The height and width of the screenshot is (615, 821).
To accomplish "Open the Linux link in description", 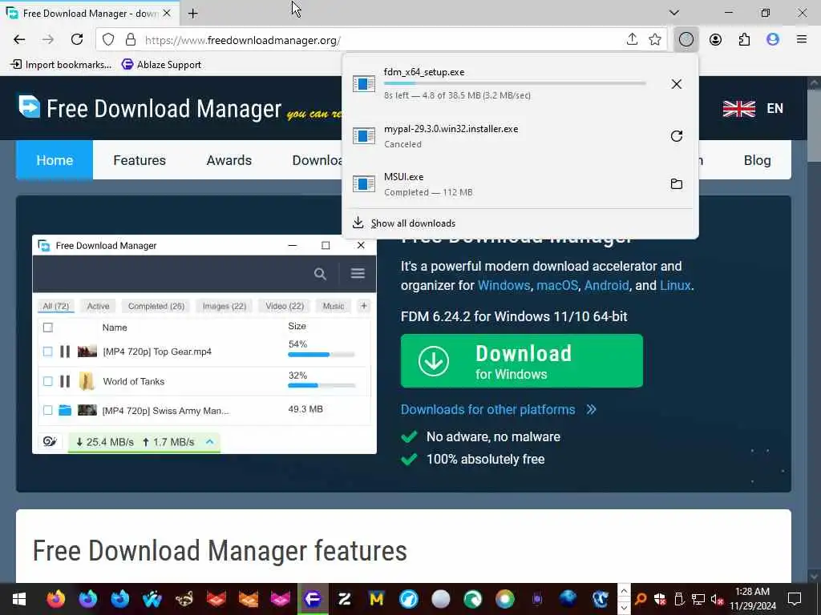I will (675, 286).
